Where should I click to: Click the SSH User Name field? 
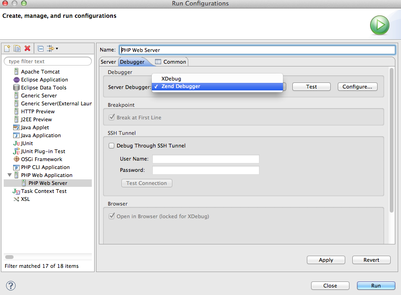[206, 159]
